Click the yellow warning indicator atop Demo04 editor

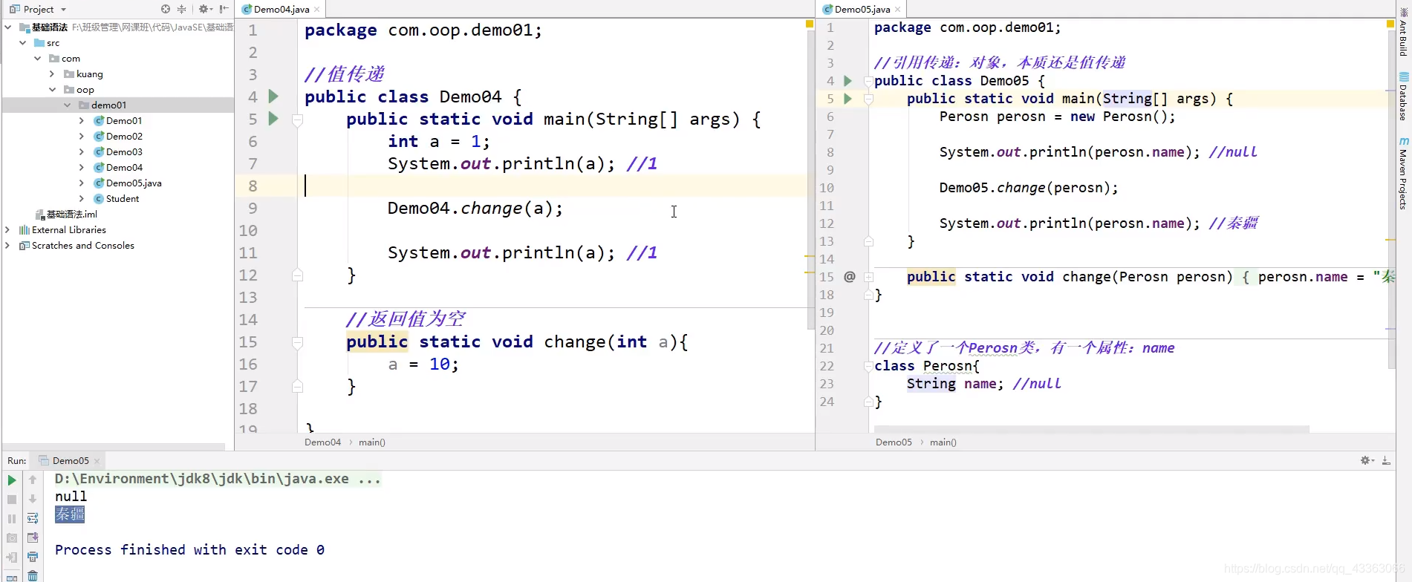tap(810, 24)
